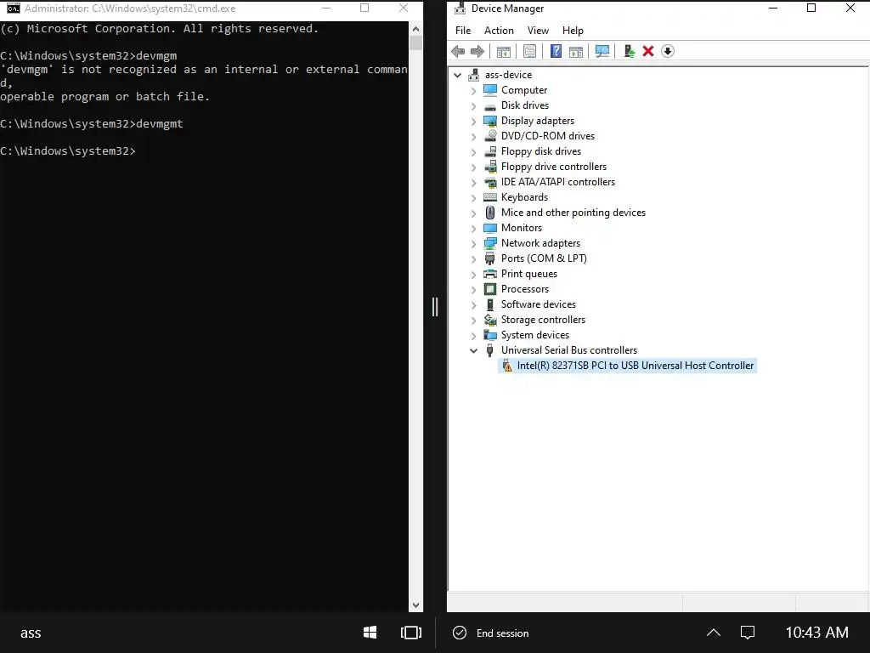
Task: Click the 'Storage controllers' label
Action: pyautogui.click(x=543, y=320)
